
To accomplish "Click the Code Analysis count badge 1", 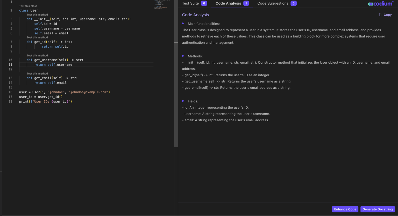I will [x=246, y=3].
